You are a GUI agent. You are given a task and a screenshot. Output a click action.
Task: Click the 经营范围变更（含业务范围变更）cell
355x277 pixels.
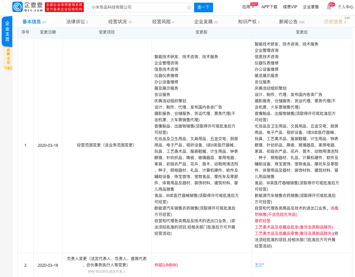[107, 145]
